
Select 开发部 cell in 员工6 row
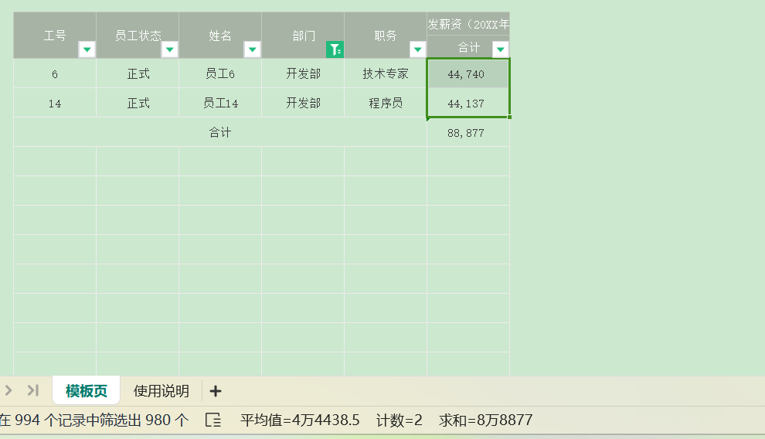302,73
